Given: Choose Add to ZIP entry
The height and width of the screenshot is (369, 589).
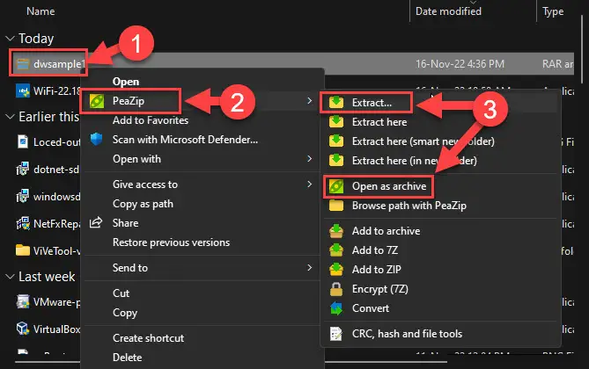Looking at the screenshot, I should (x=377, y=270).
